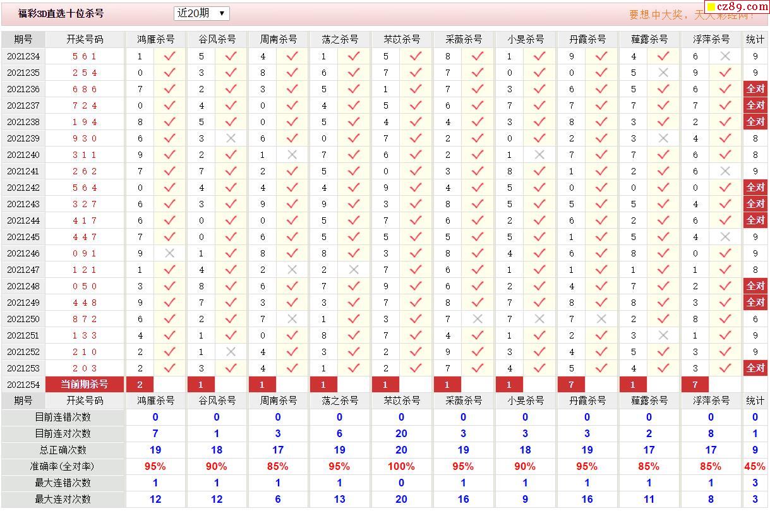Click the 全对 badge in row 2021253
Screen dimensions: 770x511
(755, 368)
